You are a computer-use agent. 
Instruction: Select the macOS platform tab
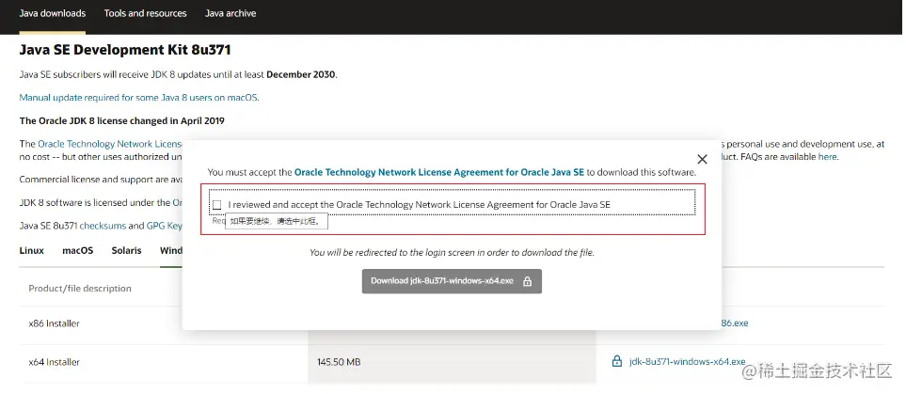click(x=78, y=251)
